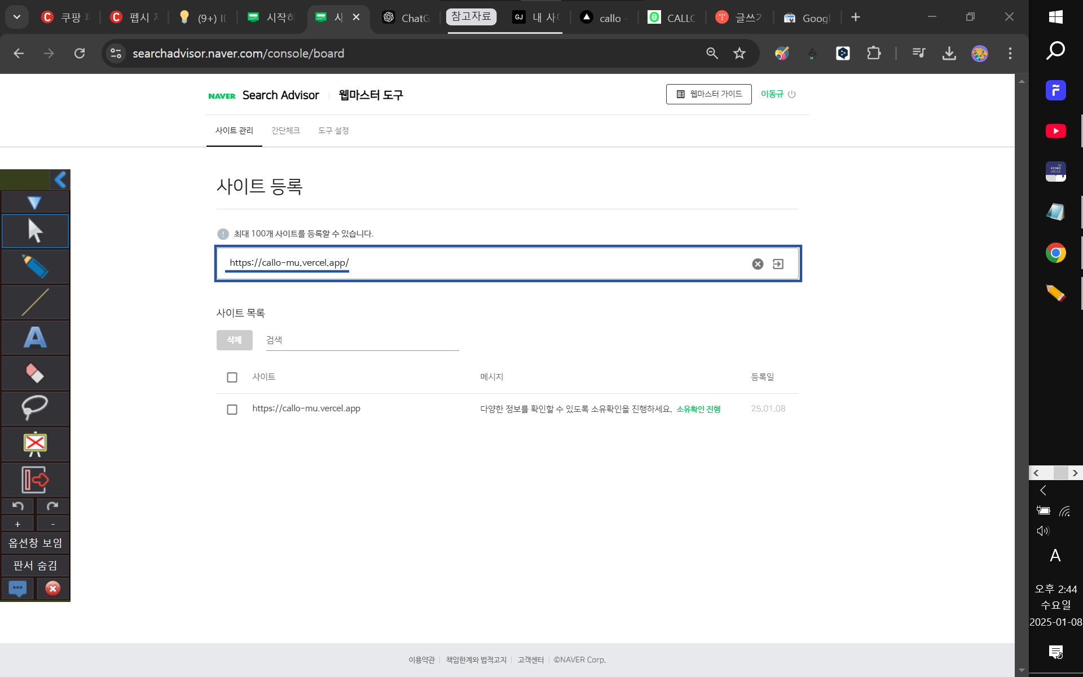Viewport: 1083px width, 677px height.
Task: Check the callo-mu.vercel.app site checkbox
Action: (232, 409)
